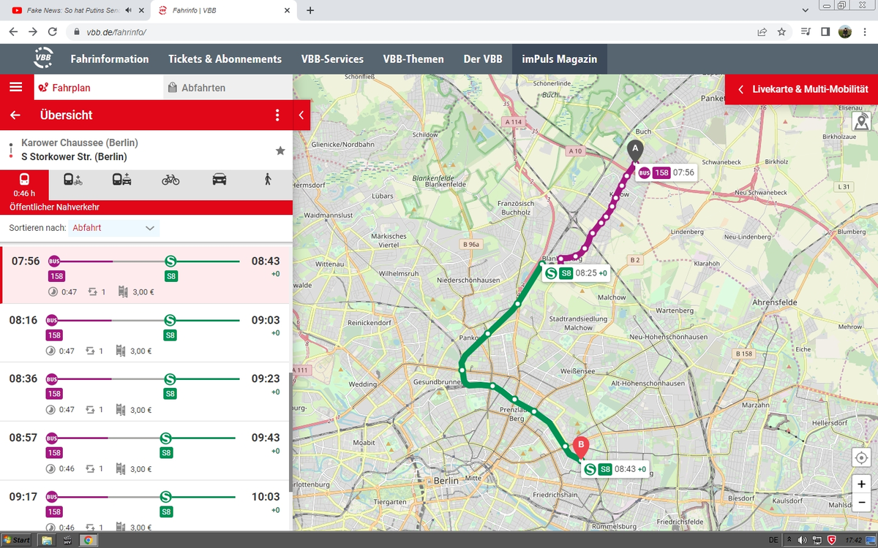Open the Windows Start menu
The image size is (878, 548).
coord(16,540)
